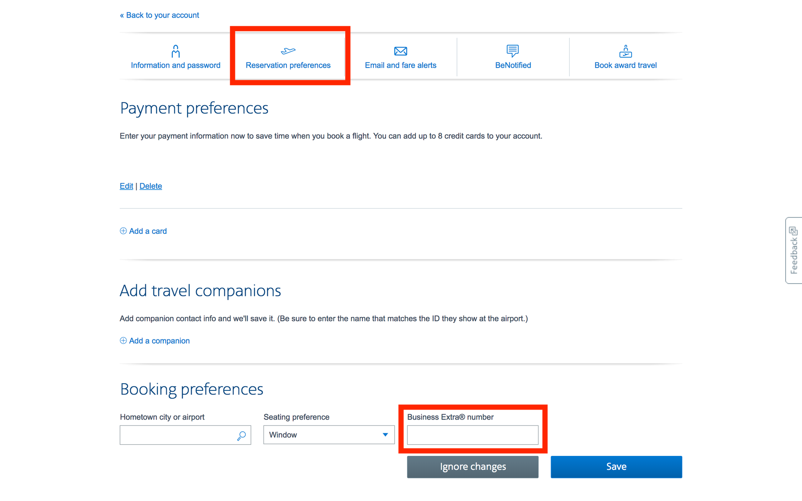Click the plus icon beside Add a companion

[123, 340]
